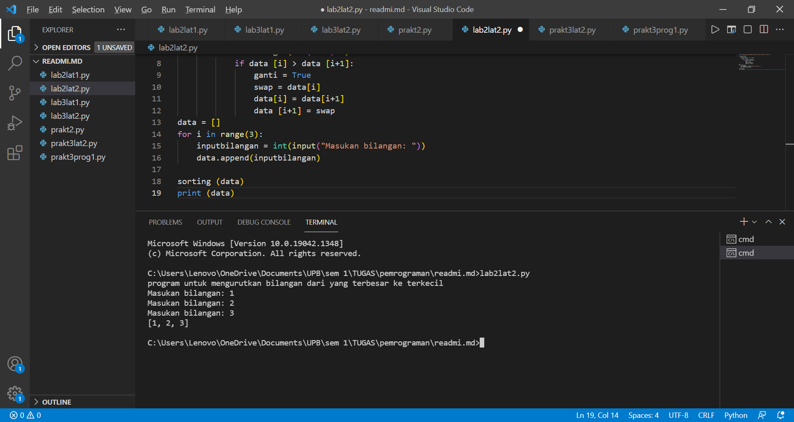The height and width of the screenshot is (422, 794).
Task: Open the Manage gear menu
Action: point(15,393)
